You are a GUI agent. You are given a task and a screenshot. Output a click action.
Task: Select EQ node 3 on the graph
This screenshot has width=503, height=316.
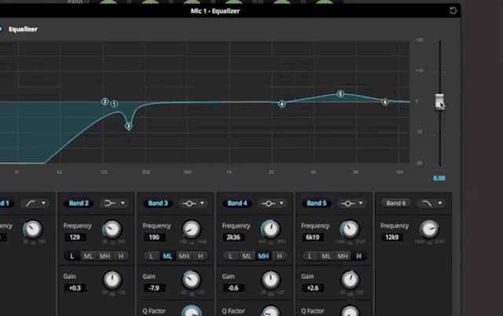[x=128, y=125]
